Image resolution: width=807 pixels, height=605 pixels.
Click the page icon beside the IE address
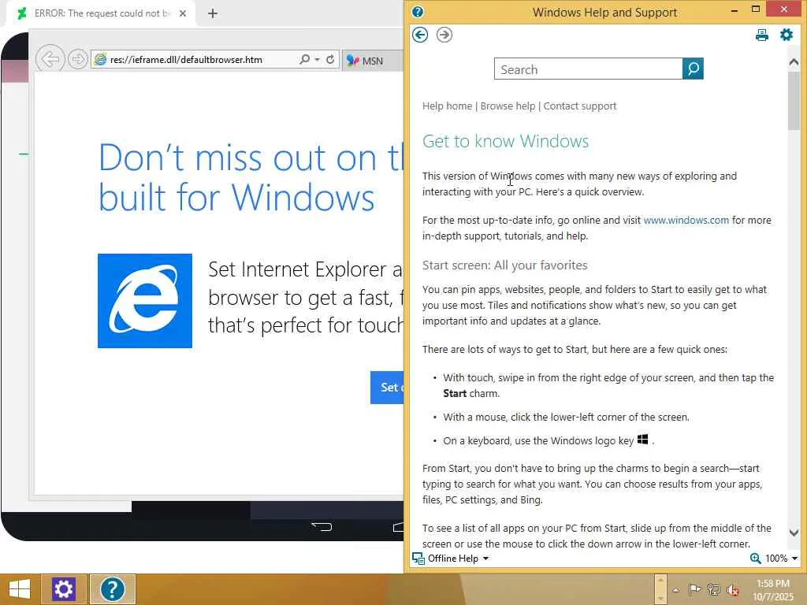[100, 60]
